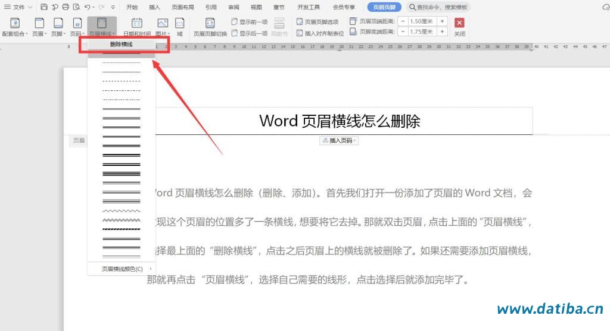Click the header title text Word 页眉横线怎么删除

[340, 121]
